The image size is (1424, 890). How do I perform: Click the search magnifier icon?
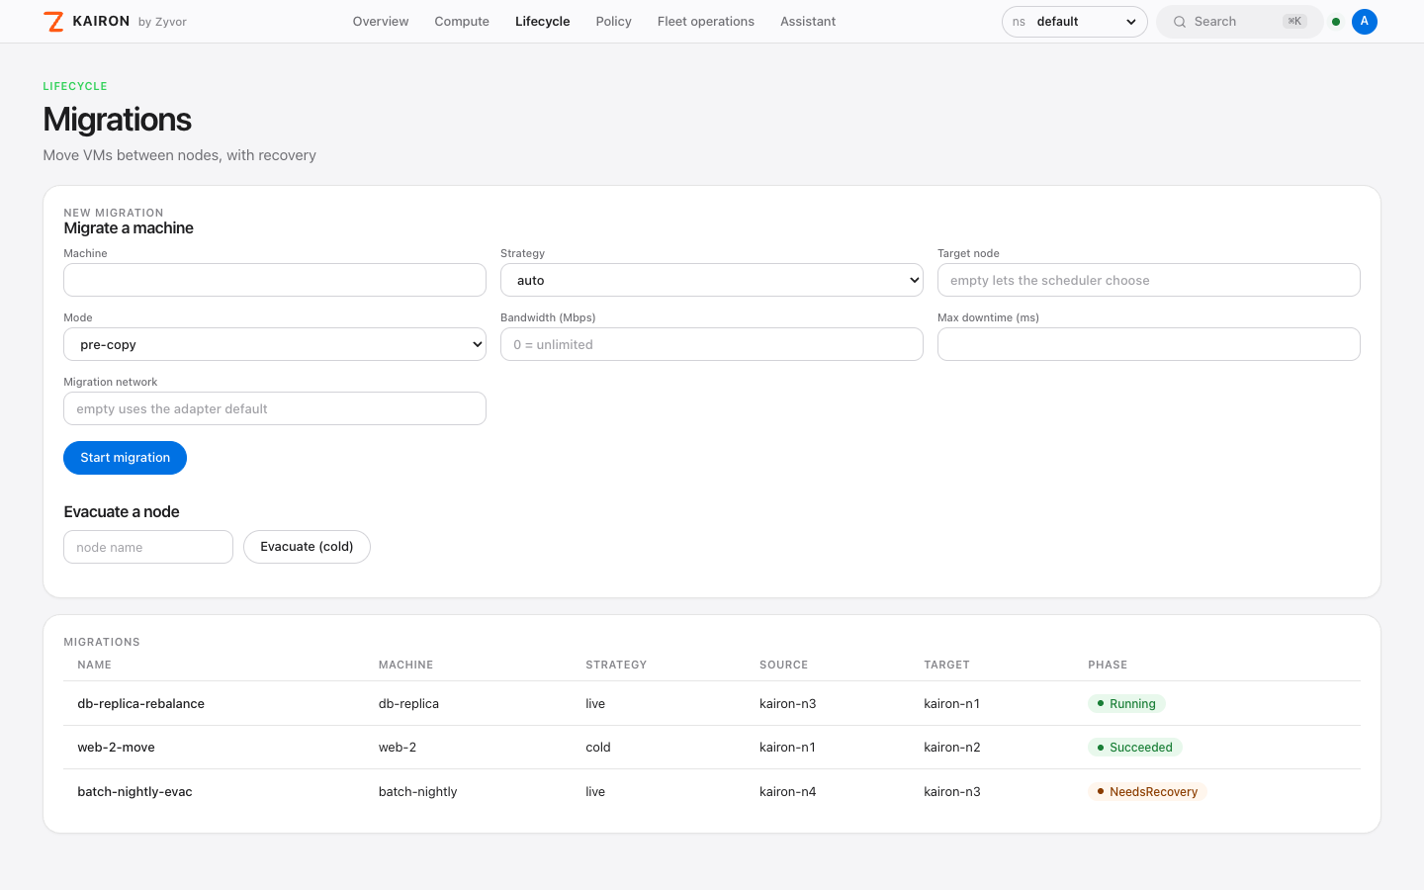[1180, 22]
